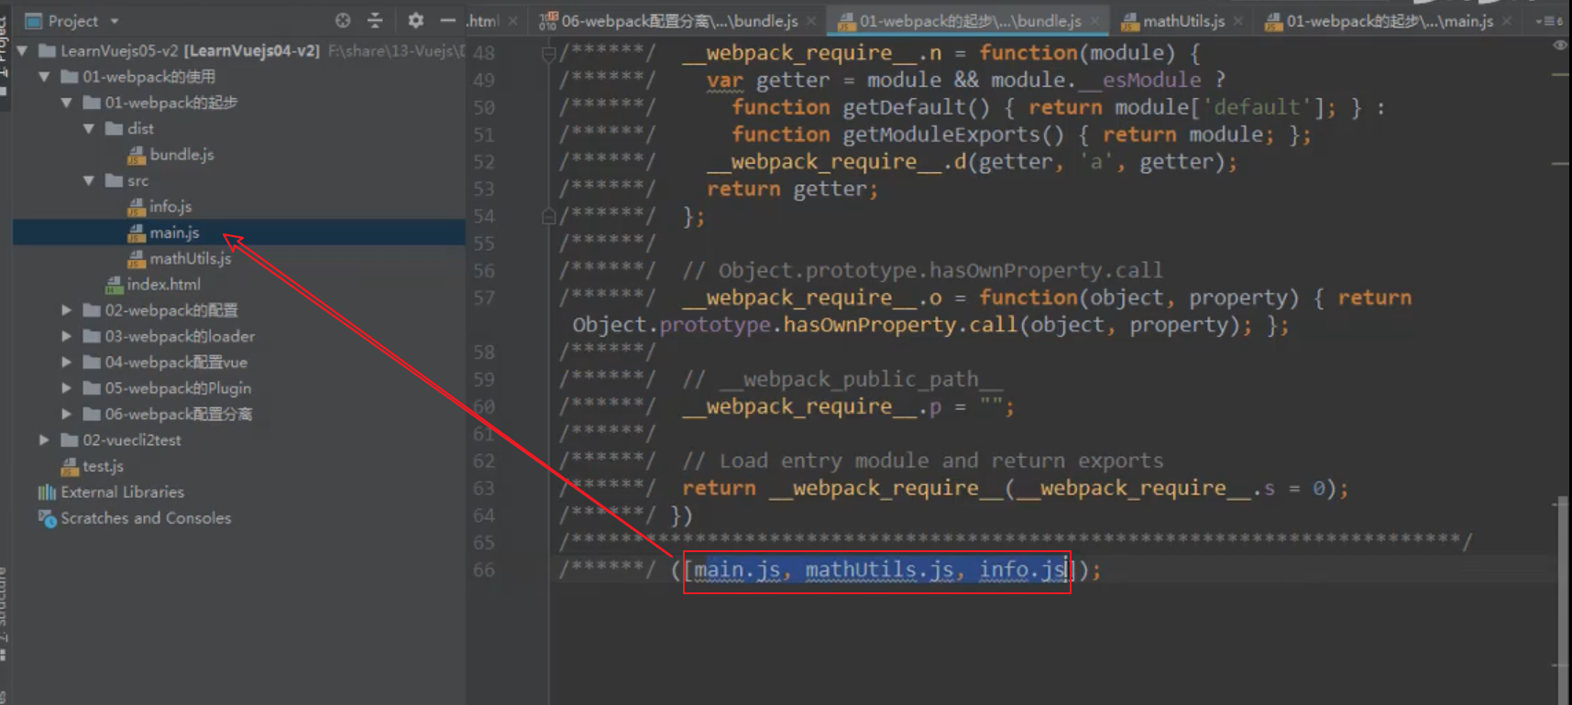The height and width of the screenshot is (705, 1572).
Task: Collapse the dist folder arrow
Action: [x=89, y=129]
